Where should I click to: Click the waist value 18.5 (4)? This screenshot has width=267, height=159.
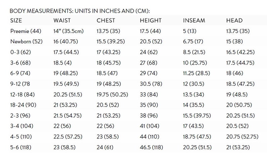pos(63,63)
